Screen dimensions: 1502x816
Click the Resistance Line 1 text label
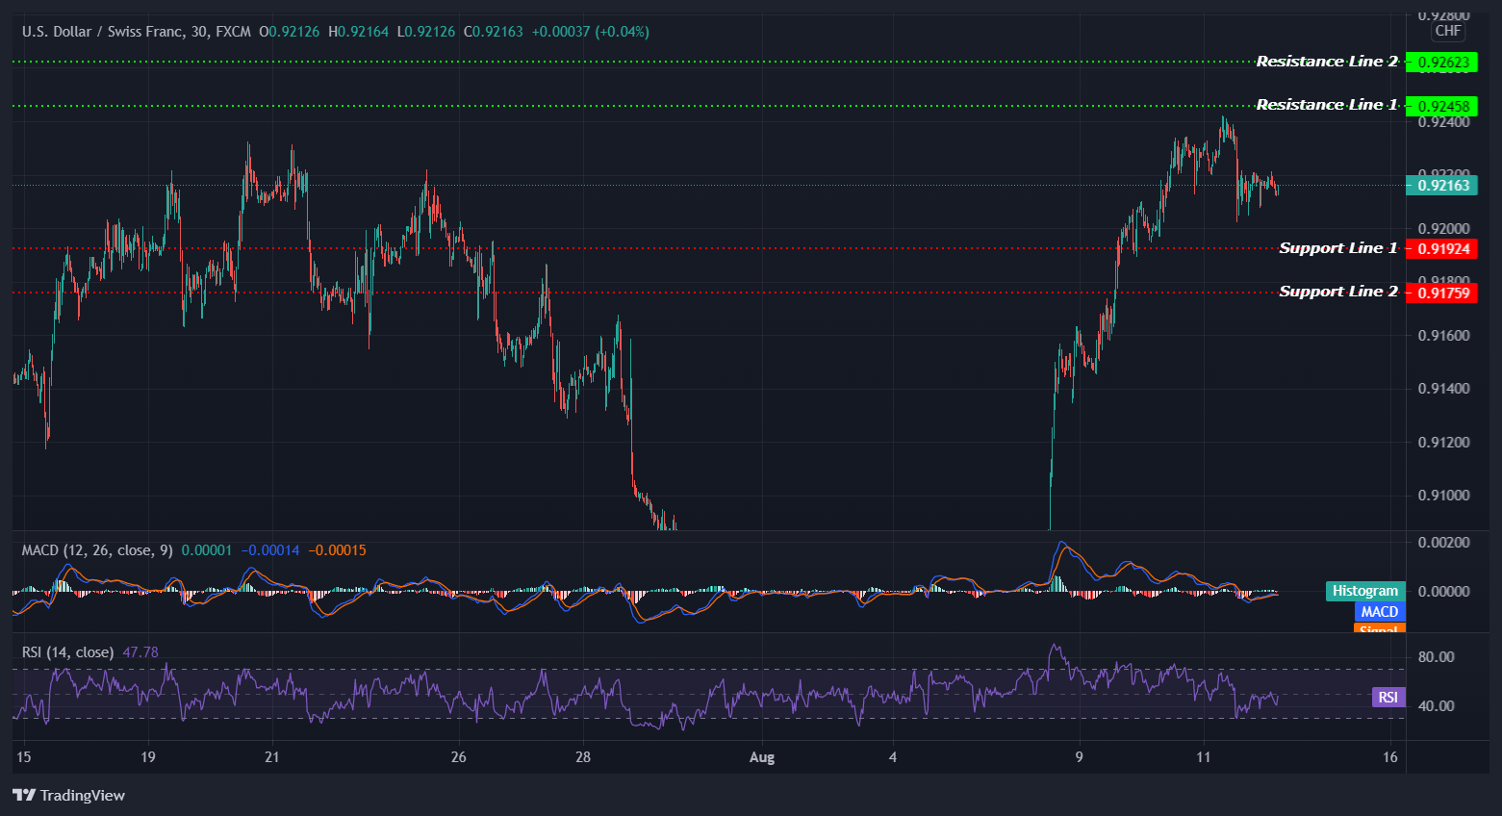coord(1328,104)
